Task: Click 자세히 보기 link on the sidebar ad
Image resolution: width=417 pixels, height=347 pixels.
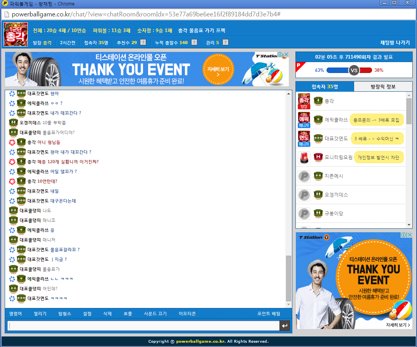Action: 398,325
